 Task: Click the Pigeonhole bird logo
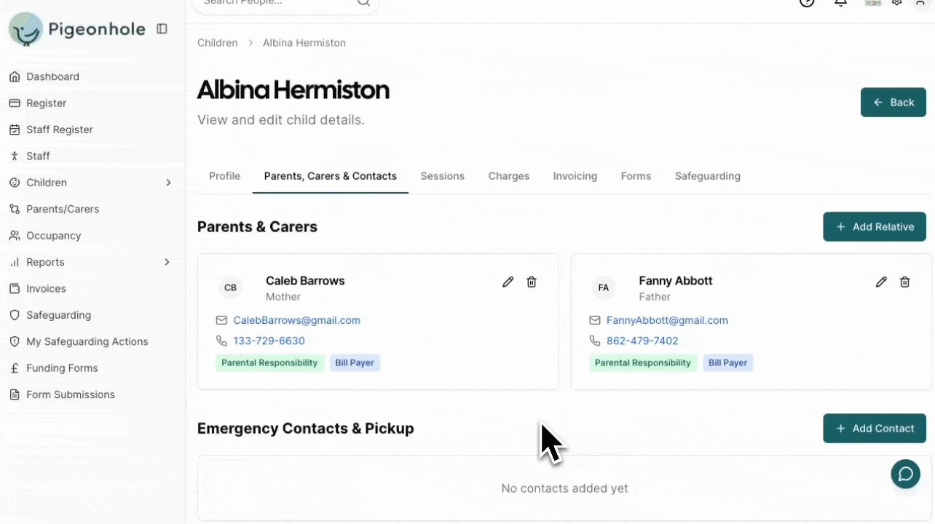point(26,29)
